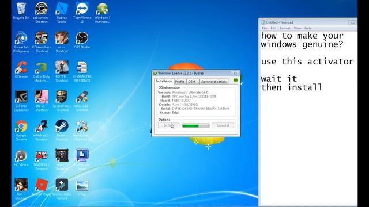Open the landscape picture file icon
This screenshot has width=369, height=207.
[x=82, y=185]
